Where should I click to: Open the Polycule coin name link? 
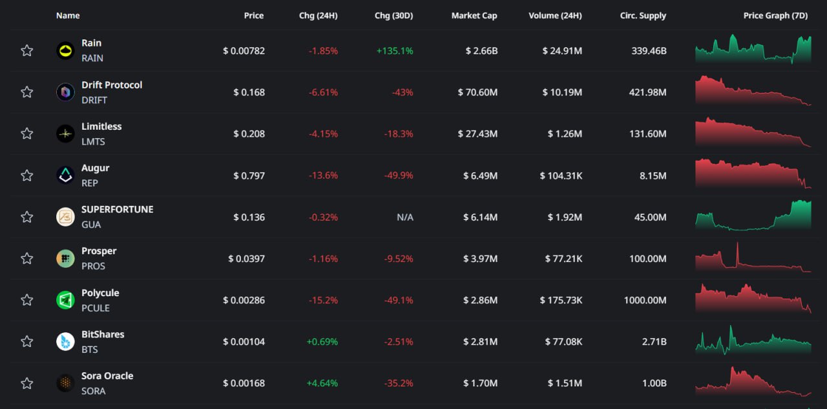point(100,293)
